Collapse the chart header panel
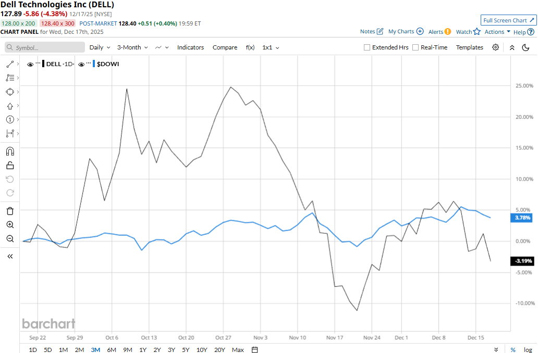This screenshot has height=353, width=538. coord(512,47)
